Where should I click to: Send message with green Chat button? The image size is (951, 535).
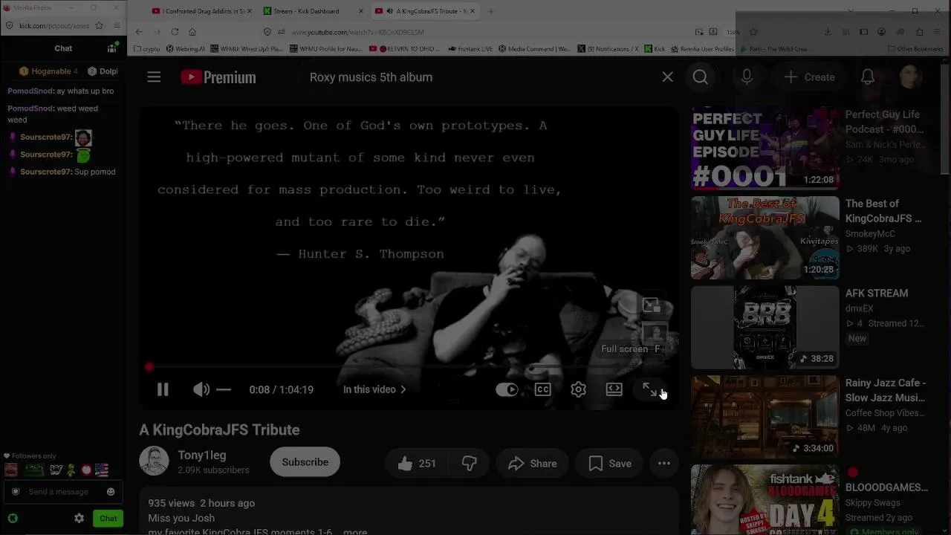108,519
